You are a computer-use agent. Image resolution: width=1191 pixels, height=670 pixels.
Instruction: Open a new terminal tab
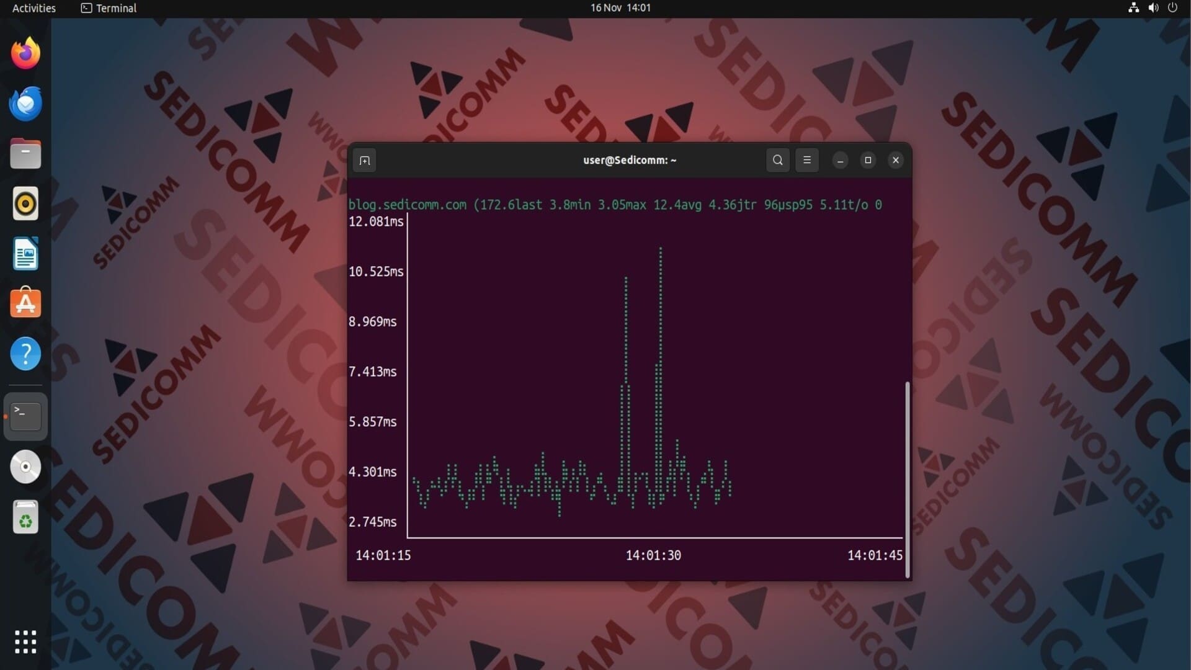[365, 161]
